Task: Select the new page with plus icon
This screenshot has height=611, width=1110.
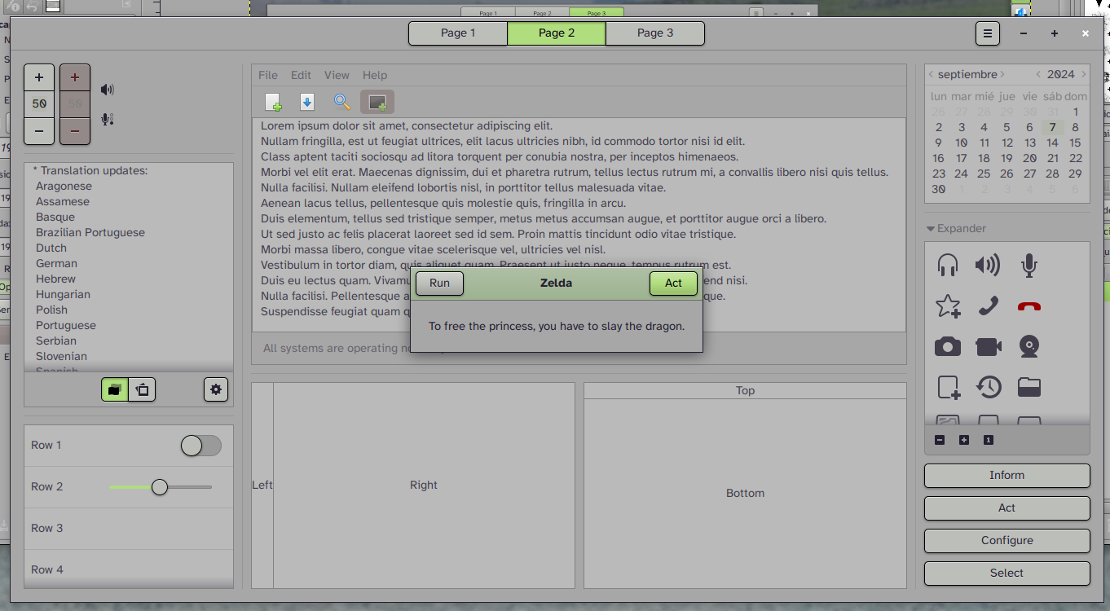Action: pyautogui.click(x=949, y=387)
